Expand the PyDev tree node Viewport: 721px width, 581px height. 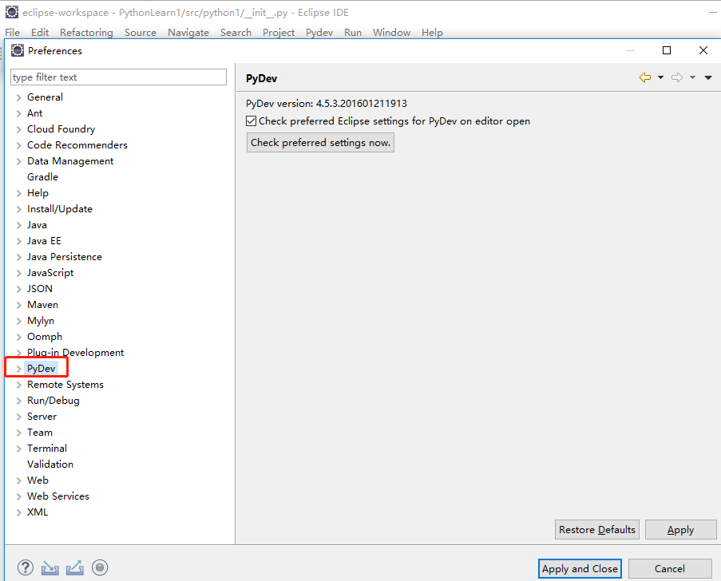pyautogui.click(x=19, y=369)
